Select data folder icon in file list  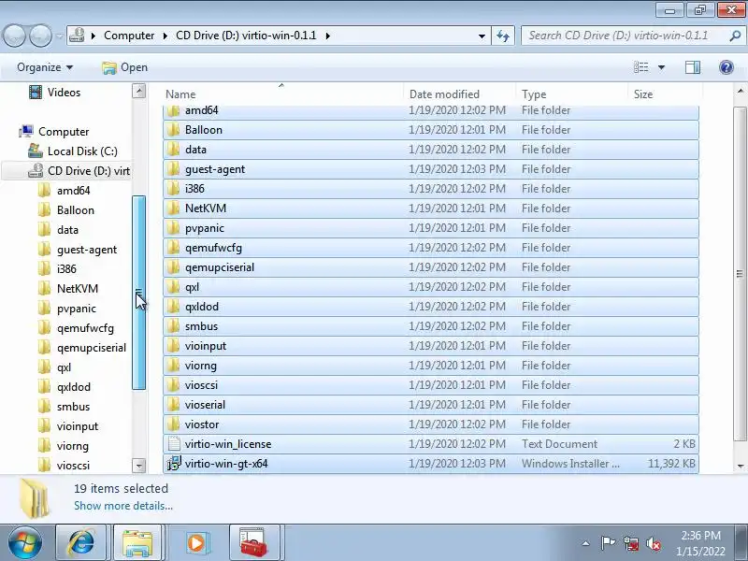pos(173,150)
